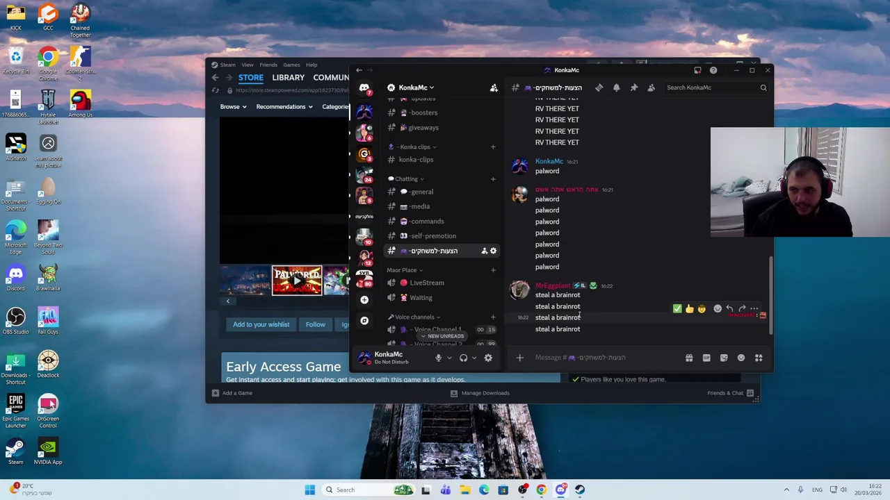
Task: Click MrEggplant username in chat
Action: pos(553,285)
